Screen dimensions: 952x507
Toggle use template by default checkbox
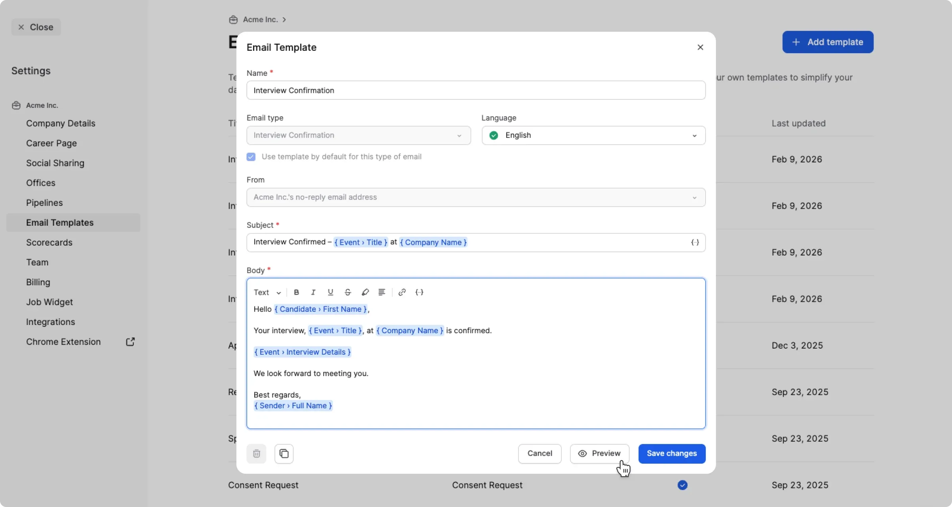(x=251, y=157)
